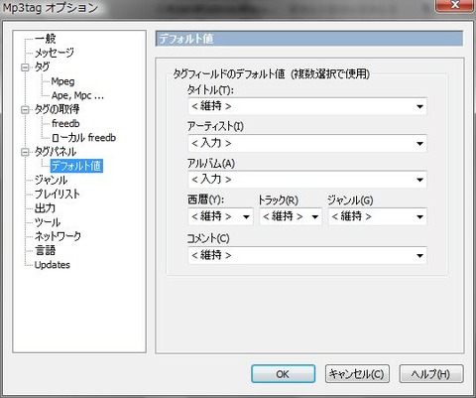Open the ネットワーク options page
This screenshot has height=398, width=476.
[x=58, y=236]
